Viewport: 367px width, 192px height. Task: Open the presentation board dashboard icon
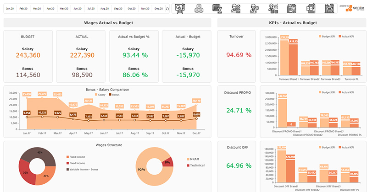tap(180, 9)
